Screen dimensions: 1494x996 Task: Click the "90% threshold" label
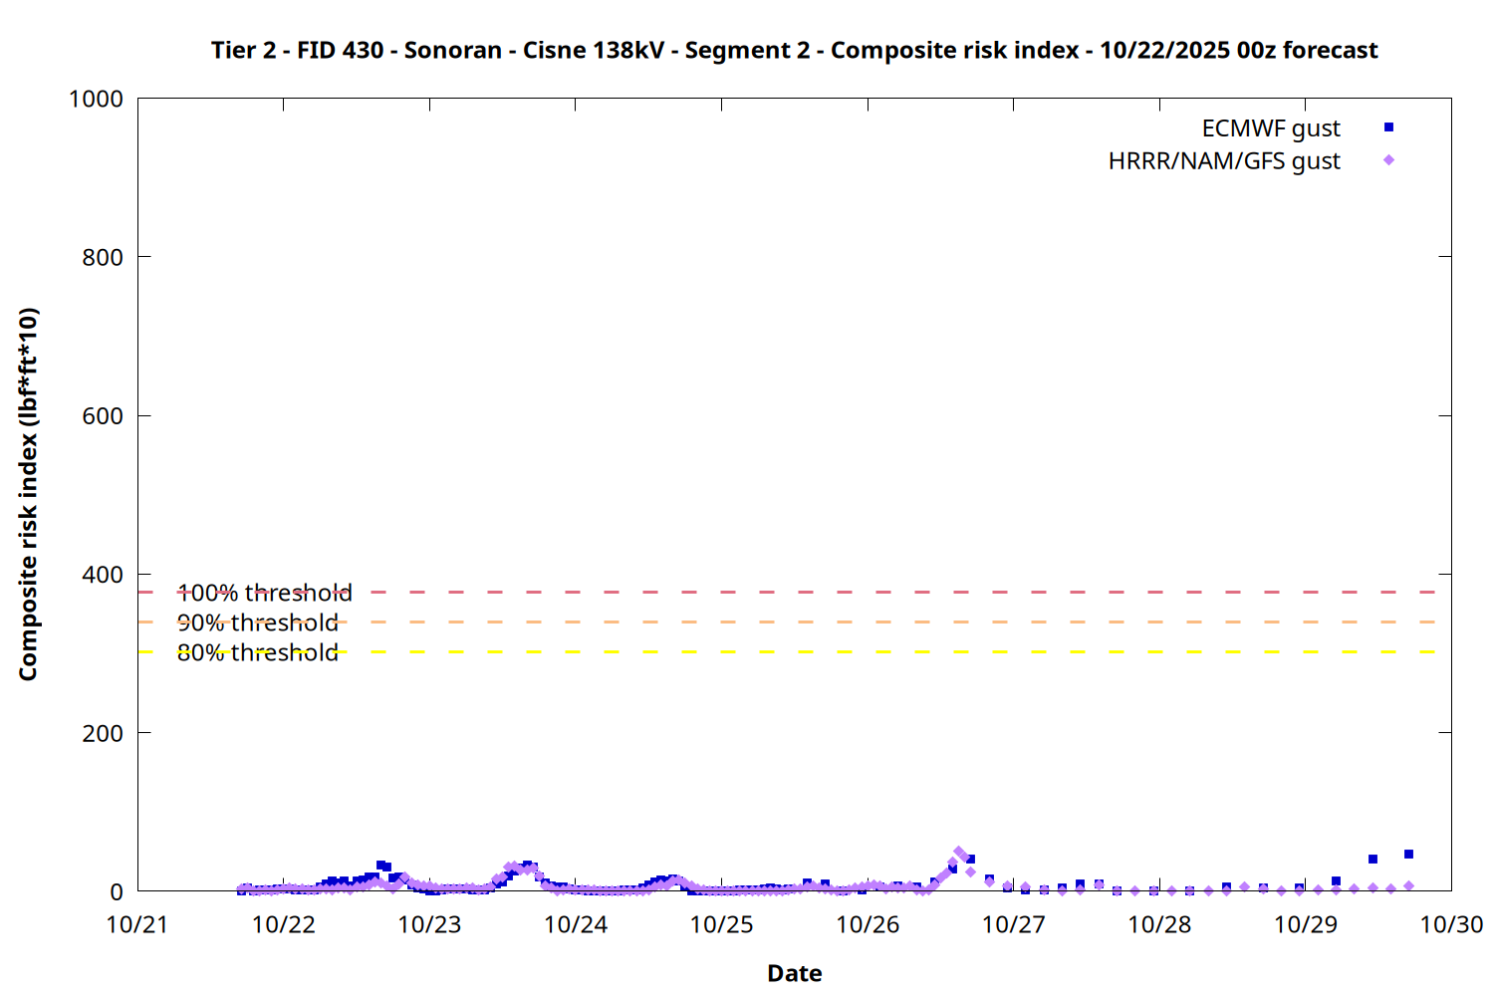pyautogui.click(x=258, y=623)
